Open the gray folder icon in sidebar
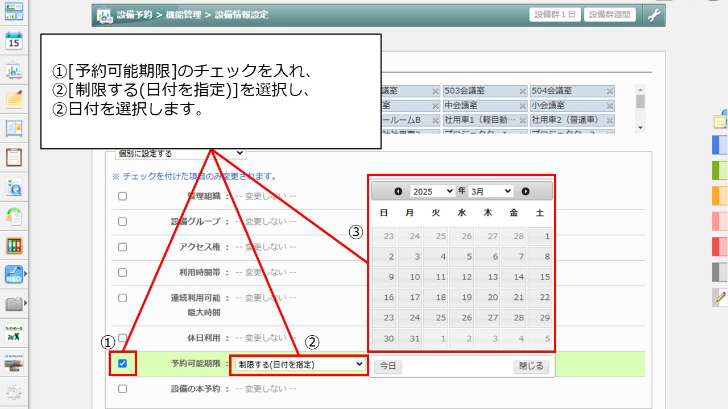Screen dimensions: 728x409 (14, 304)
